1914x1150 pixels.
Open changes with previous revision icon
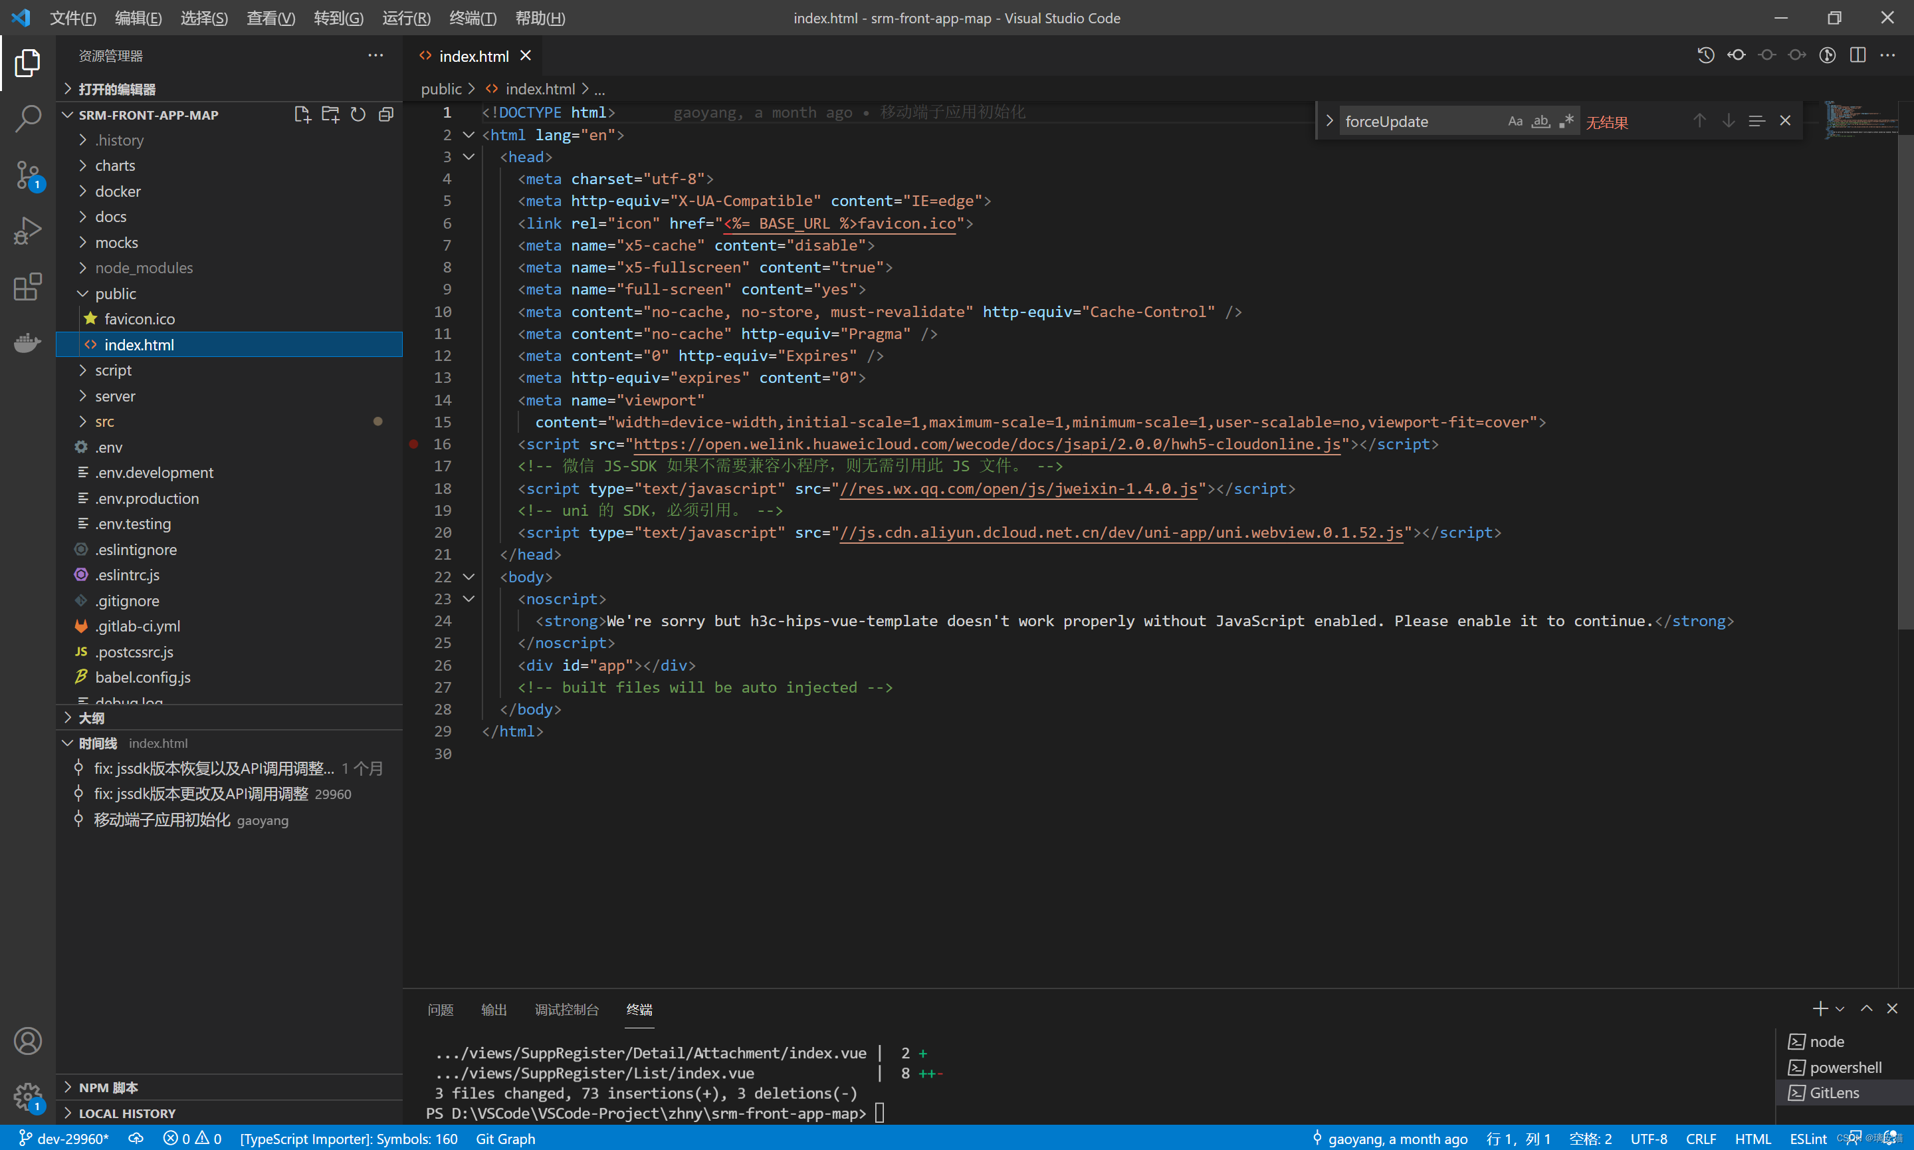coord(1736,55)
